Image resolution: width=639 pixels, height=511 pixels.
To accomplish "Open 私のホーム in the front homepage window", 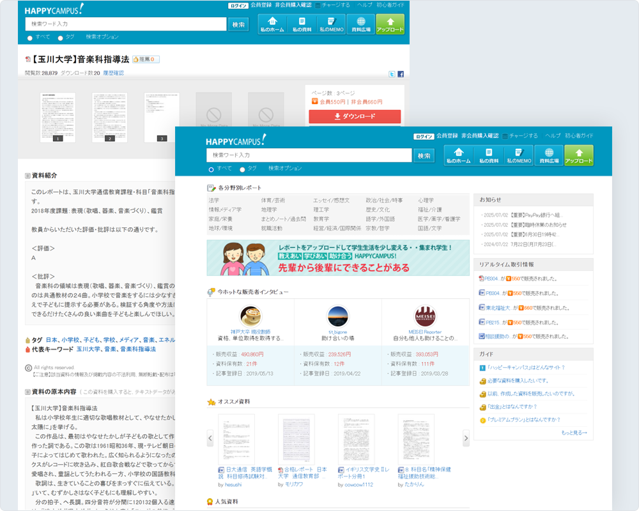I will [x=458, y=155].
